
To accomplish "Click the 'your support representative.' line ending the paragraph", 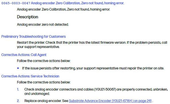I will point(38,47).
